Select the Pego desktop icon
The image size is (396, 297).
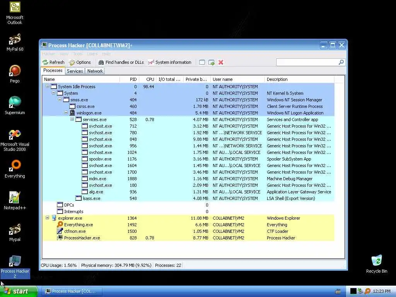(x=15, y=74)
